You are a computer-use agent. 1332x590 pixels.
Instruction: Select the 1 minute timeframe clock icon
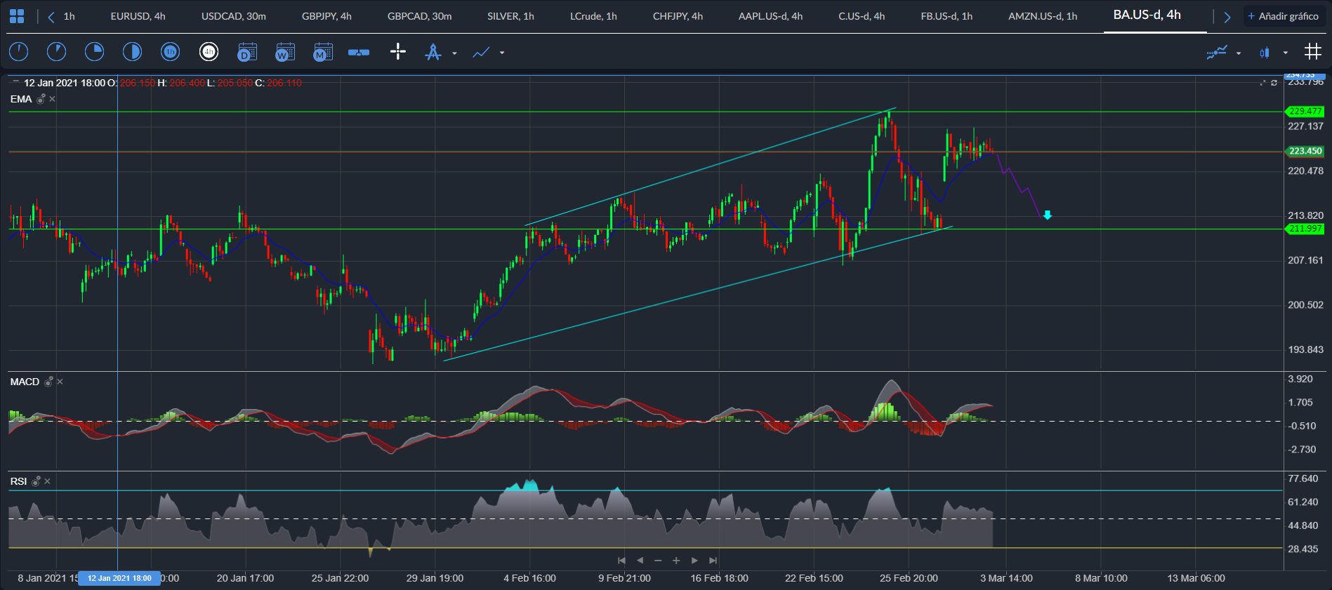click(18, 51)
